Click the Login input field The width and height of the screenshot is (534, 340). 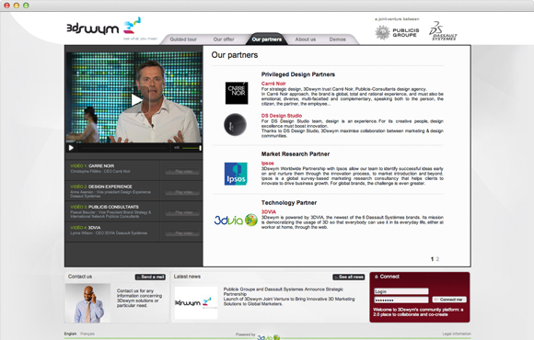401,291
